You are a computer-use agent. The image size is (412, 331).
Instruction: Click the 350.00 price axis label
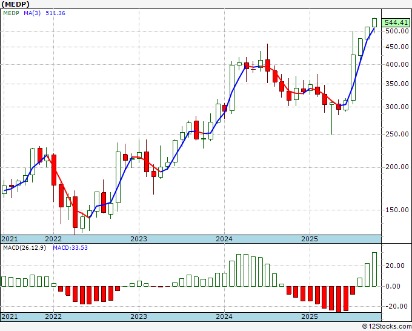[x=397, y=84]
